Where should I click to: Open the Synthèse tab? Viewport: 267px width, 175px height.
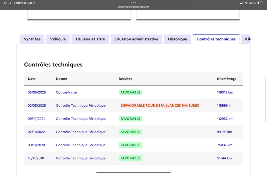(32, 39)
